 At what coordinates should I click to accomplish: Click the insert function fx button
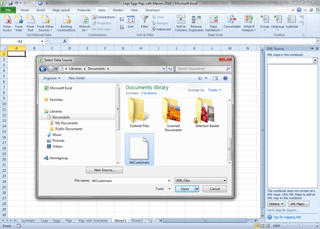click(65, 41)
